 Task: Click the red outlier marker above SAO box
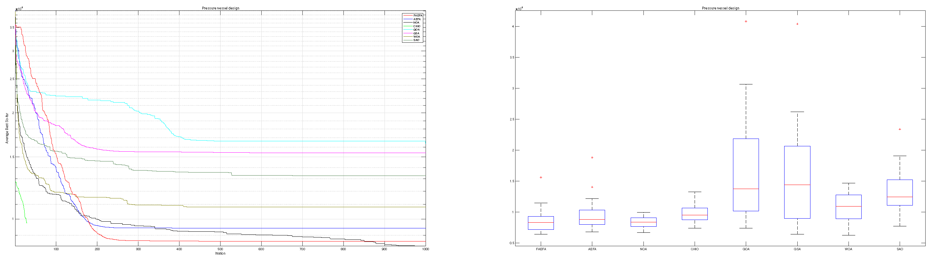(900, 129)
